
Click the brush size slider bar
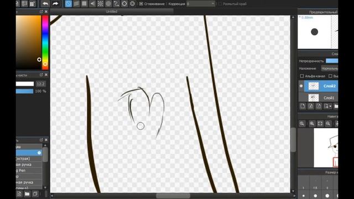[x=25, y=84]
